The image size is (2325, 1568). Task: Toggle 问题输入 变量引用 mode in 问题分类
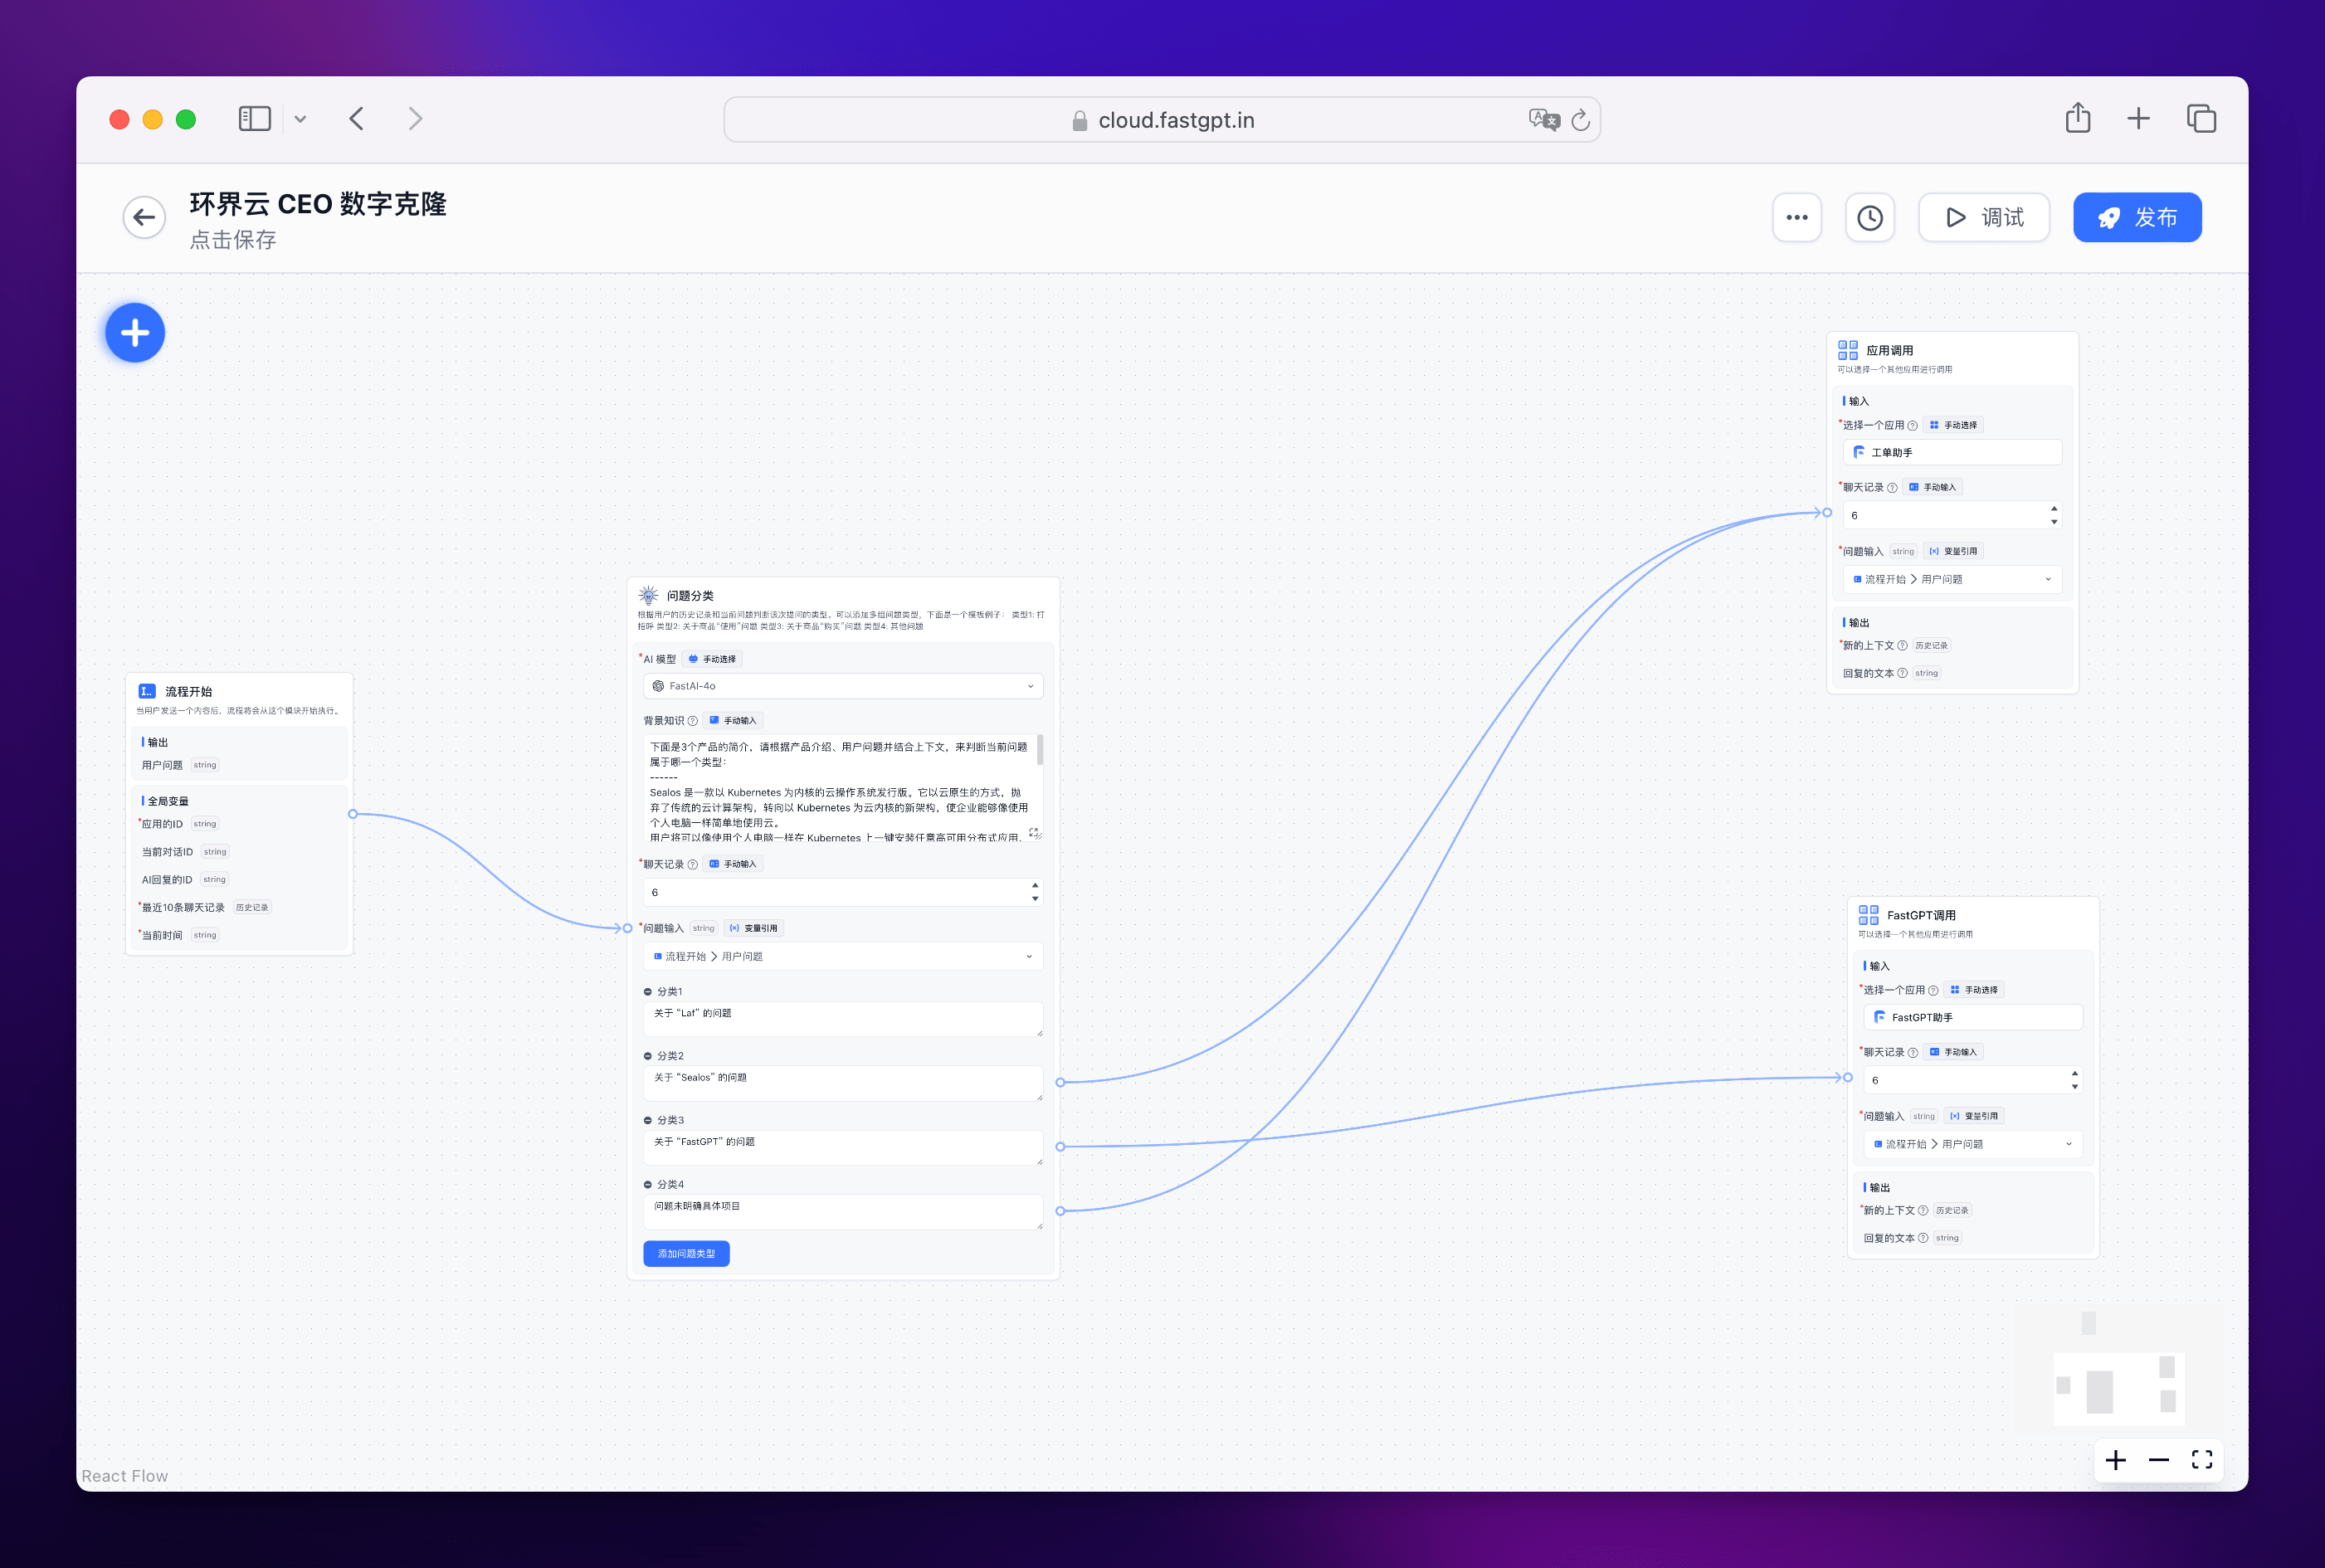pyautogui.click(x=754, y=928)
